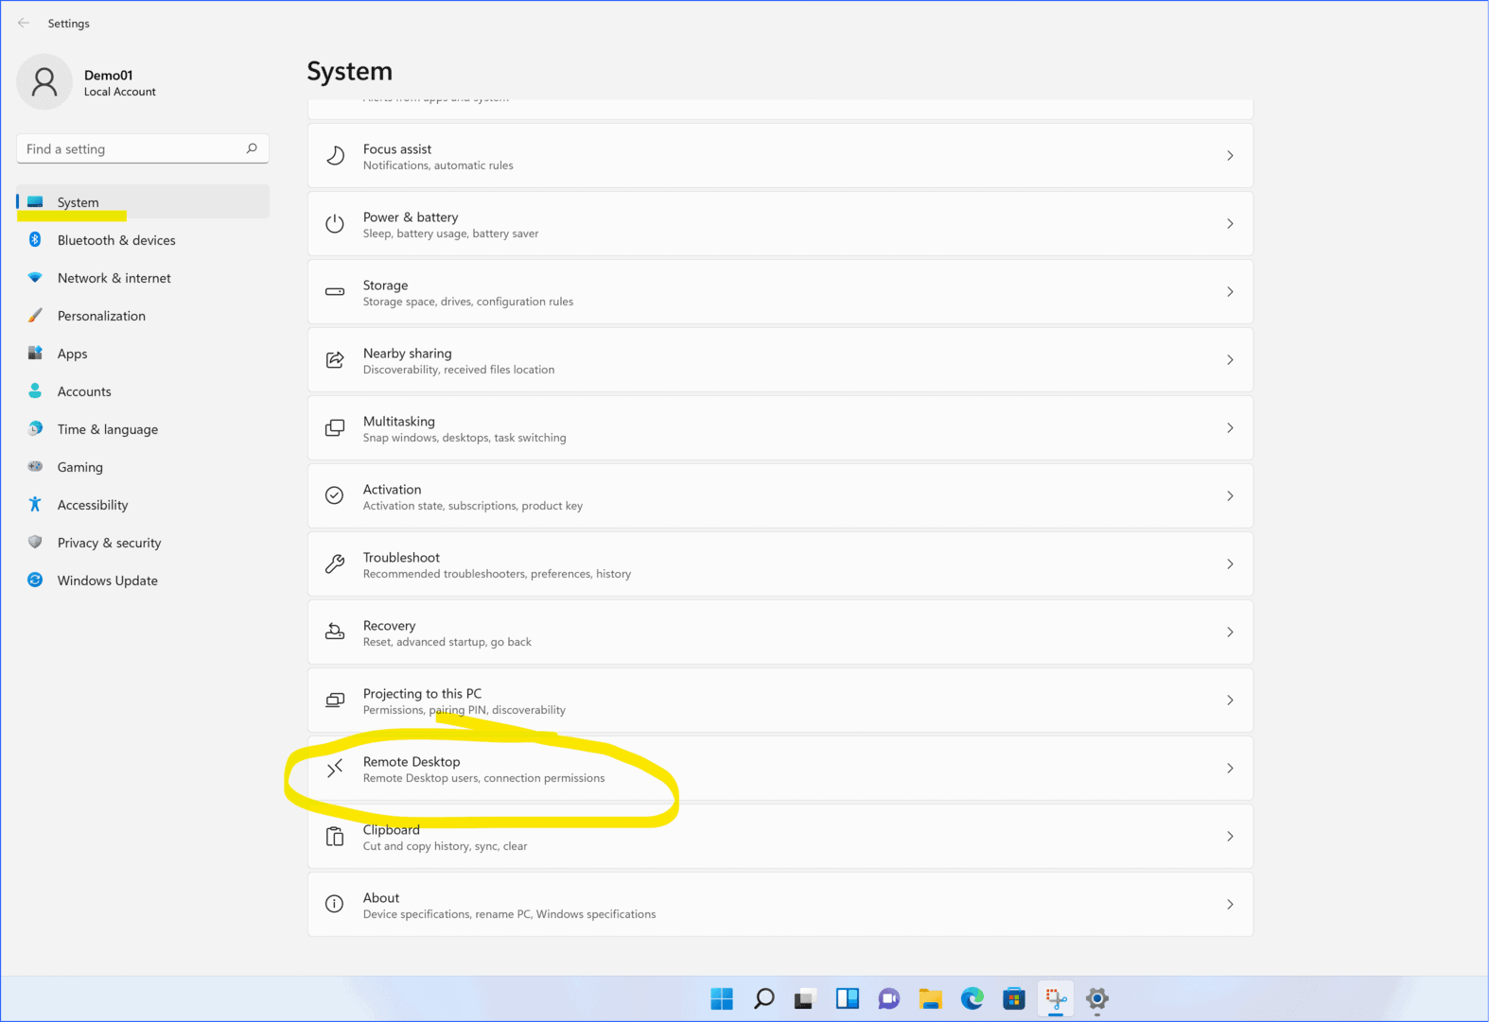Click the Demo01 Local Account name
The width and height of the screenshot is (1489, 1022).
click(119, 83)
